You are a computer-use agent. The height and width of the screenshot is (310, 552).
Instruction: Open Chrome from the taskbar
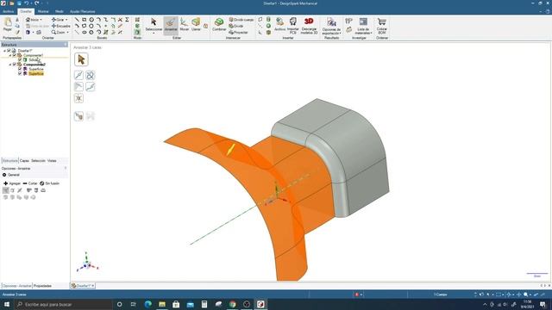[x=232, y=304]
